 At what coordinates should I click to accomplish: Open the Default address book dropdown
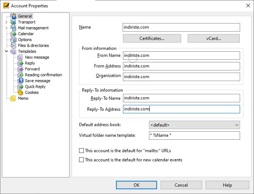(194, 125)
